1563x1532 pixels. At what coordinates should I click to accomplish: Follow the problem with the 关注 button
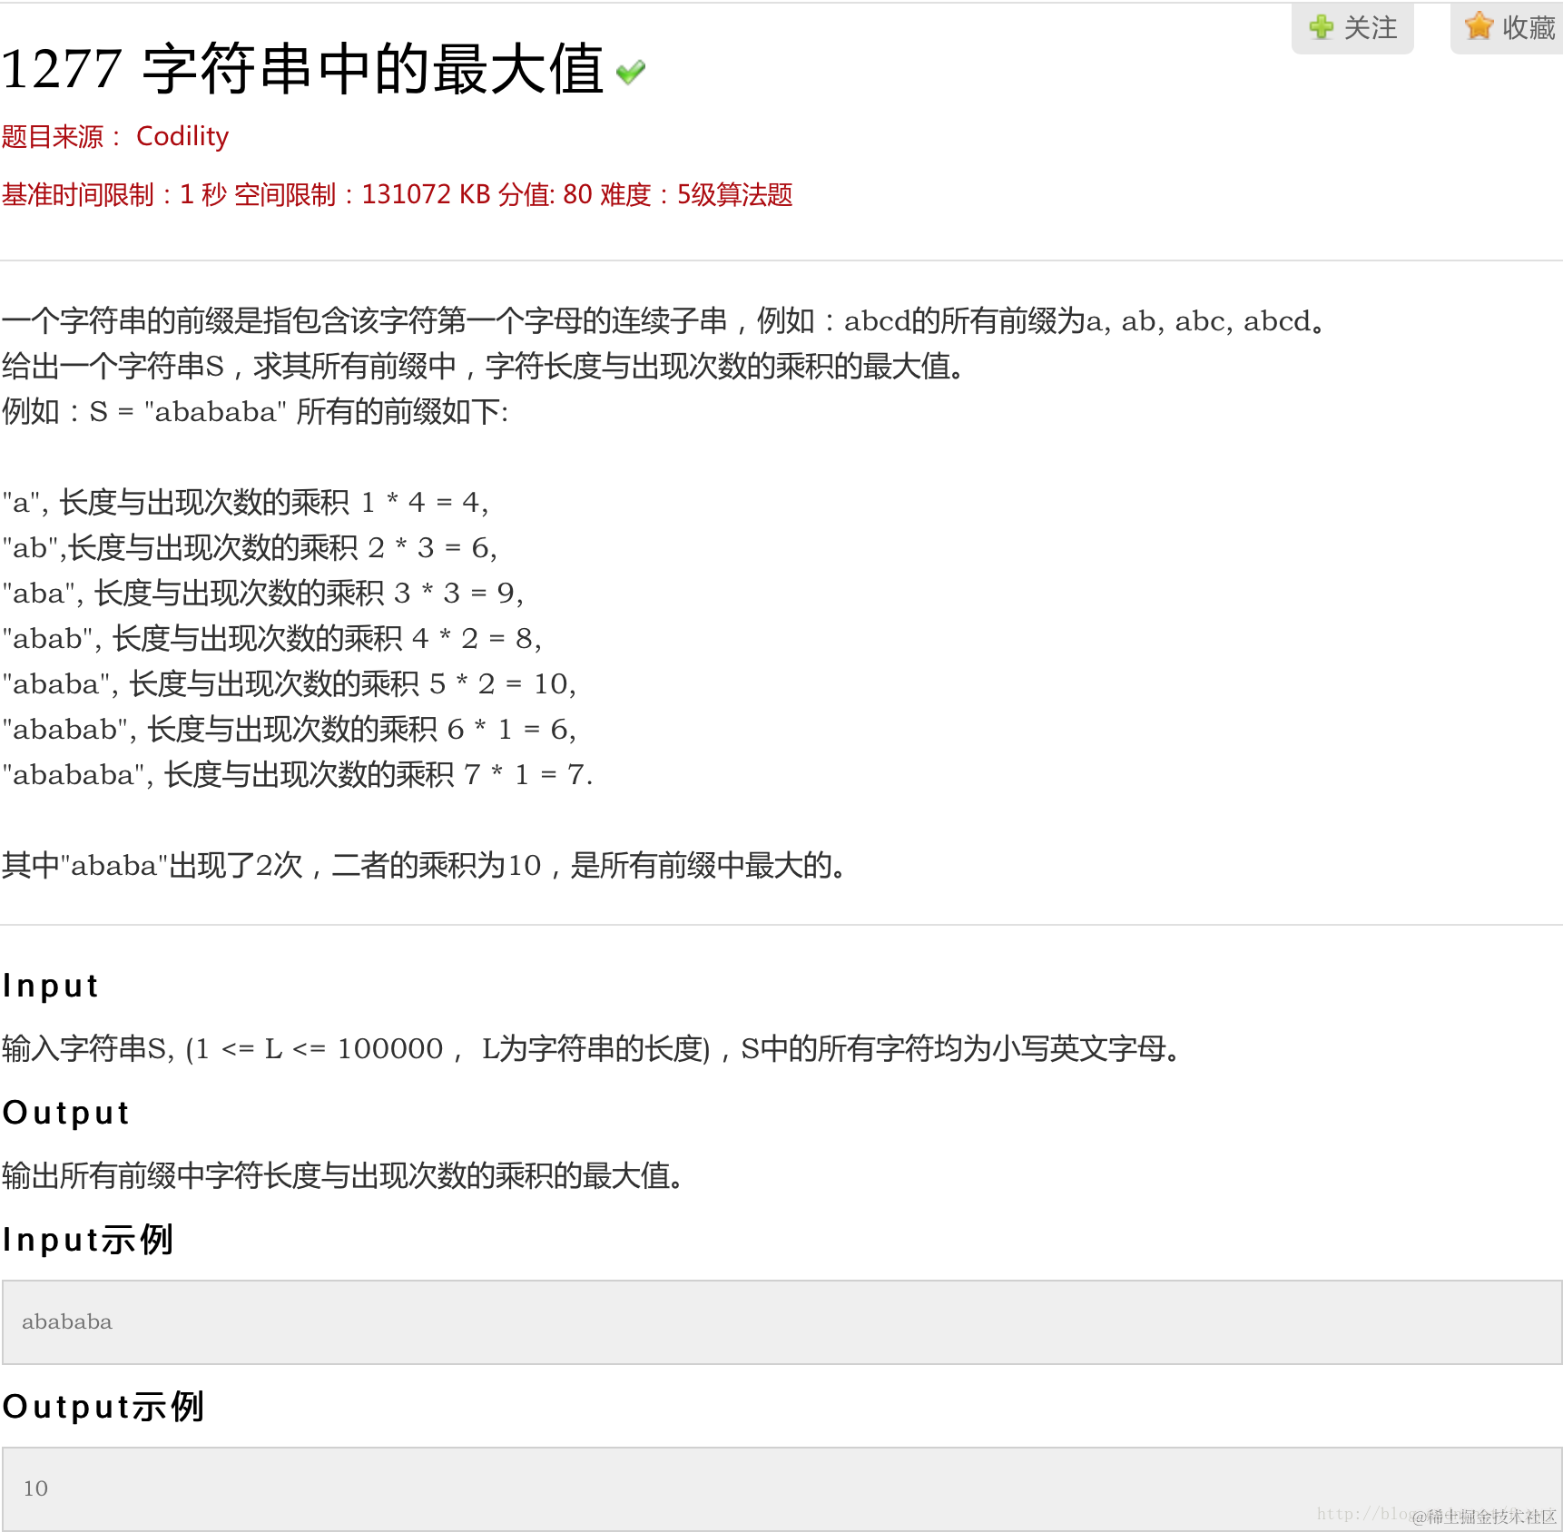coord(1352,28)
